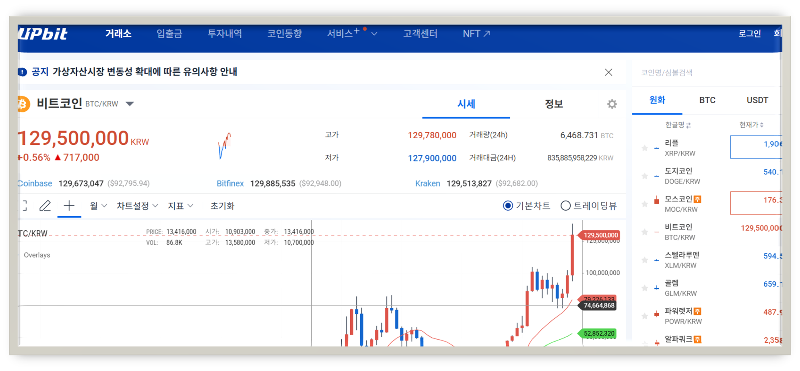
Task: Open 코인동향 menu item
Action: (285, 34)
